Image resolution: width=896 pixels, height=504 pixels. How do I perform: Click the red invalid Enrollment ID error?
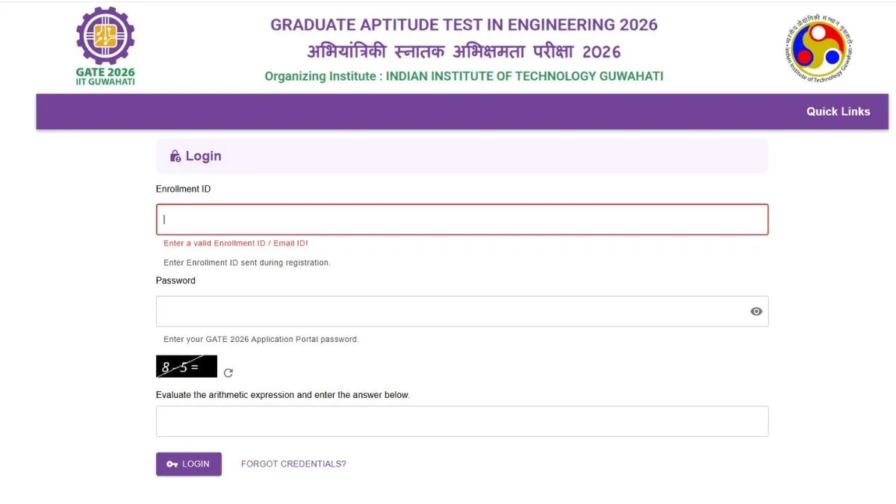pyautogui.click(x=236, y=243)
